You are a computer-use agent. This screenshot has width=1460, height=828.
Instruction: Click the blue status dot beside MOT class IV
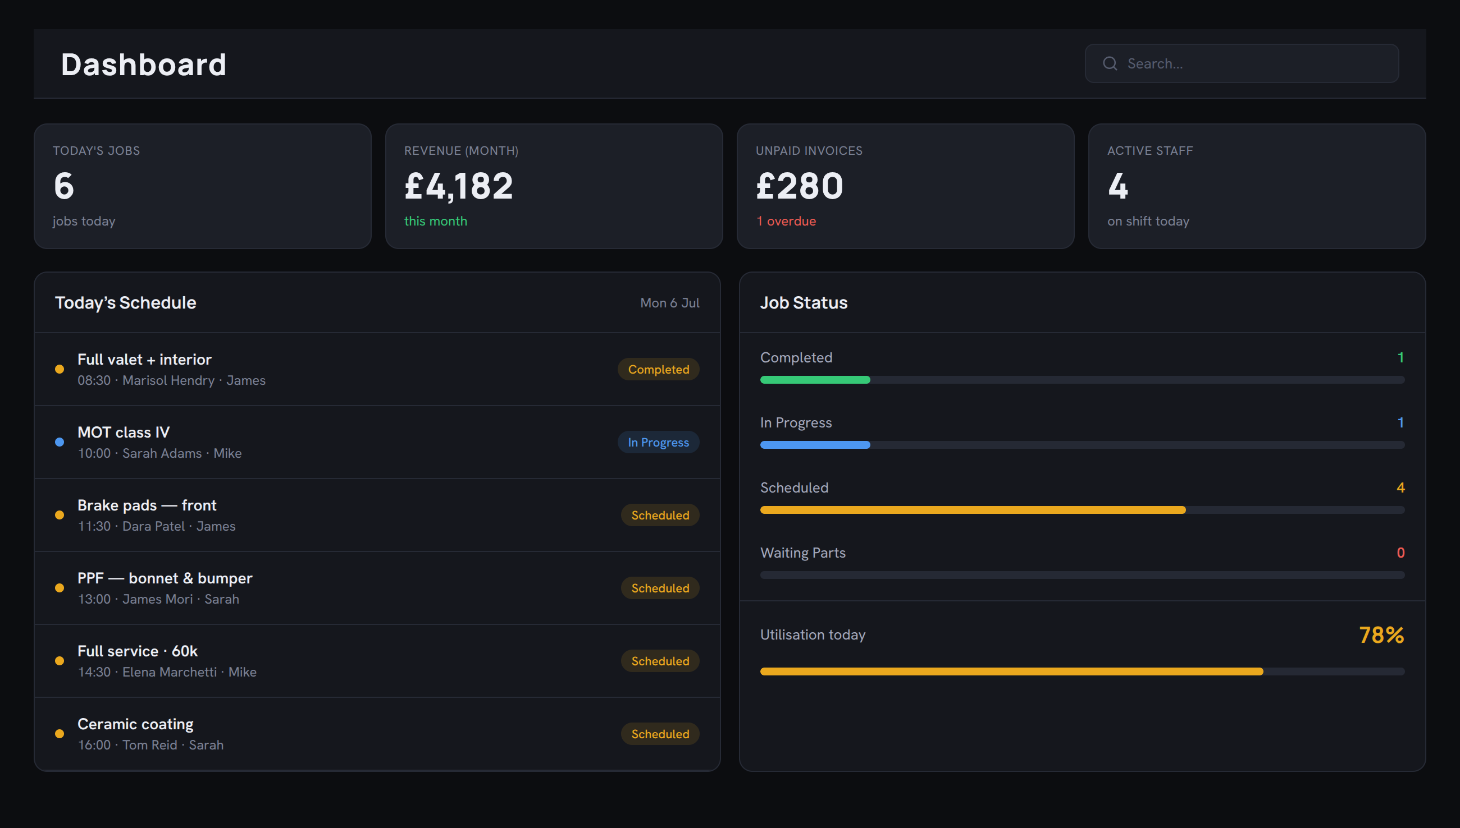(x=59, y=442)
